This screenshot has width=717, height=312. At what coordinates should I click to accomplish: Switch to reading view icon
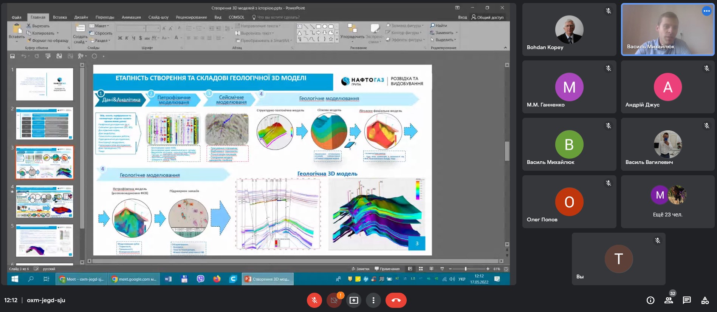click(431, 269)
